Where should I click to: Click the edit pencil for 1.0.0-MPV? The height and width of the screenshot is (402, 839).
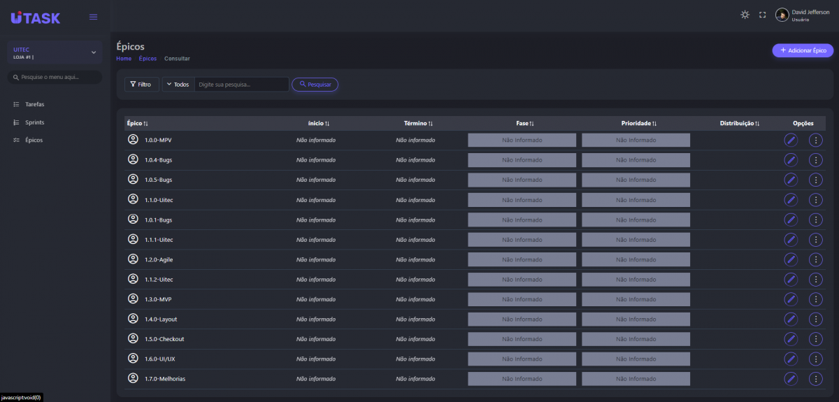pyautogui.click(x=791, y=140)
